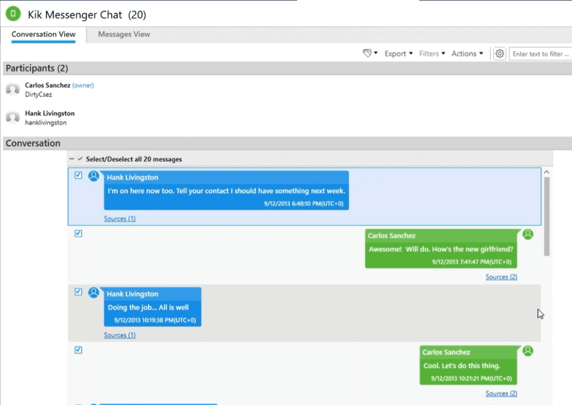Toggle checkbox for 'Awesome! Will do' message

click(78, 234)
